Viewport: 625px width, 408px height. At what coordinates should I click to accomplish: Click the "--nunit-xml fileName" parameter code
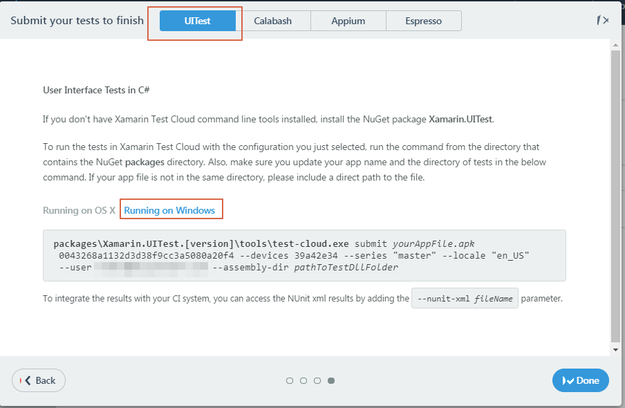click(x=465, y=298)
